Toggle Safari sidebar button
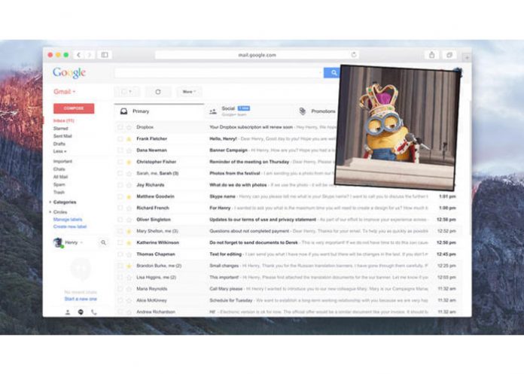Image resolution: width=524 pixels, height=374 pixels. [x=105, y=55]
